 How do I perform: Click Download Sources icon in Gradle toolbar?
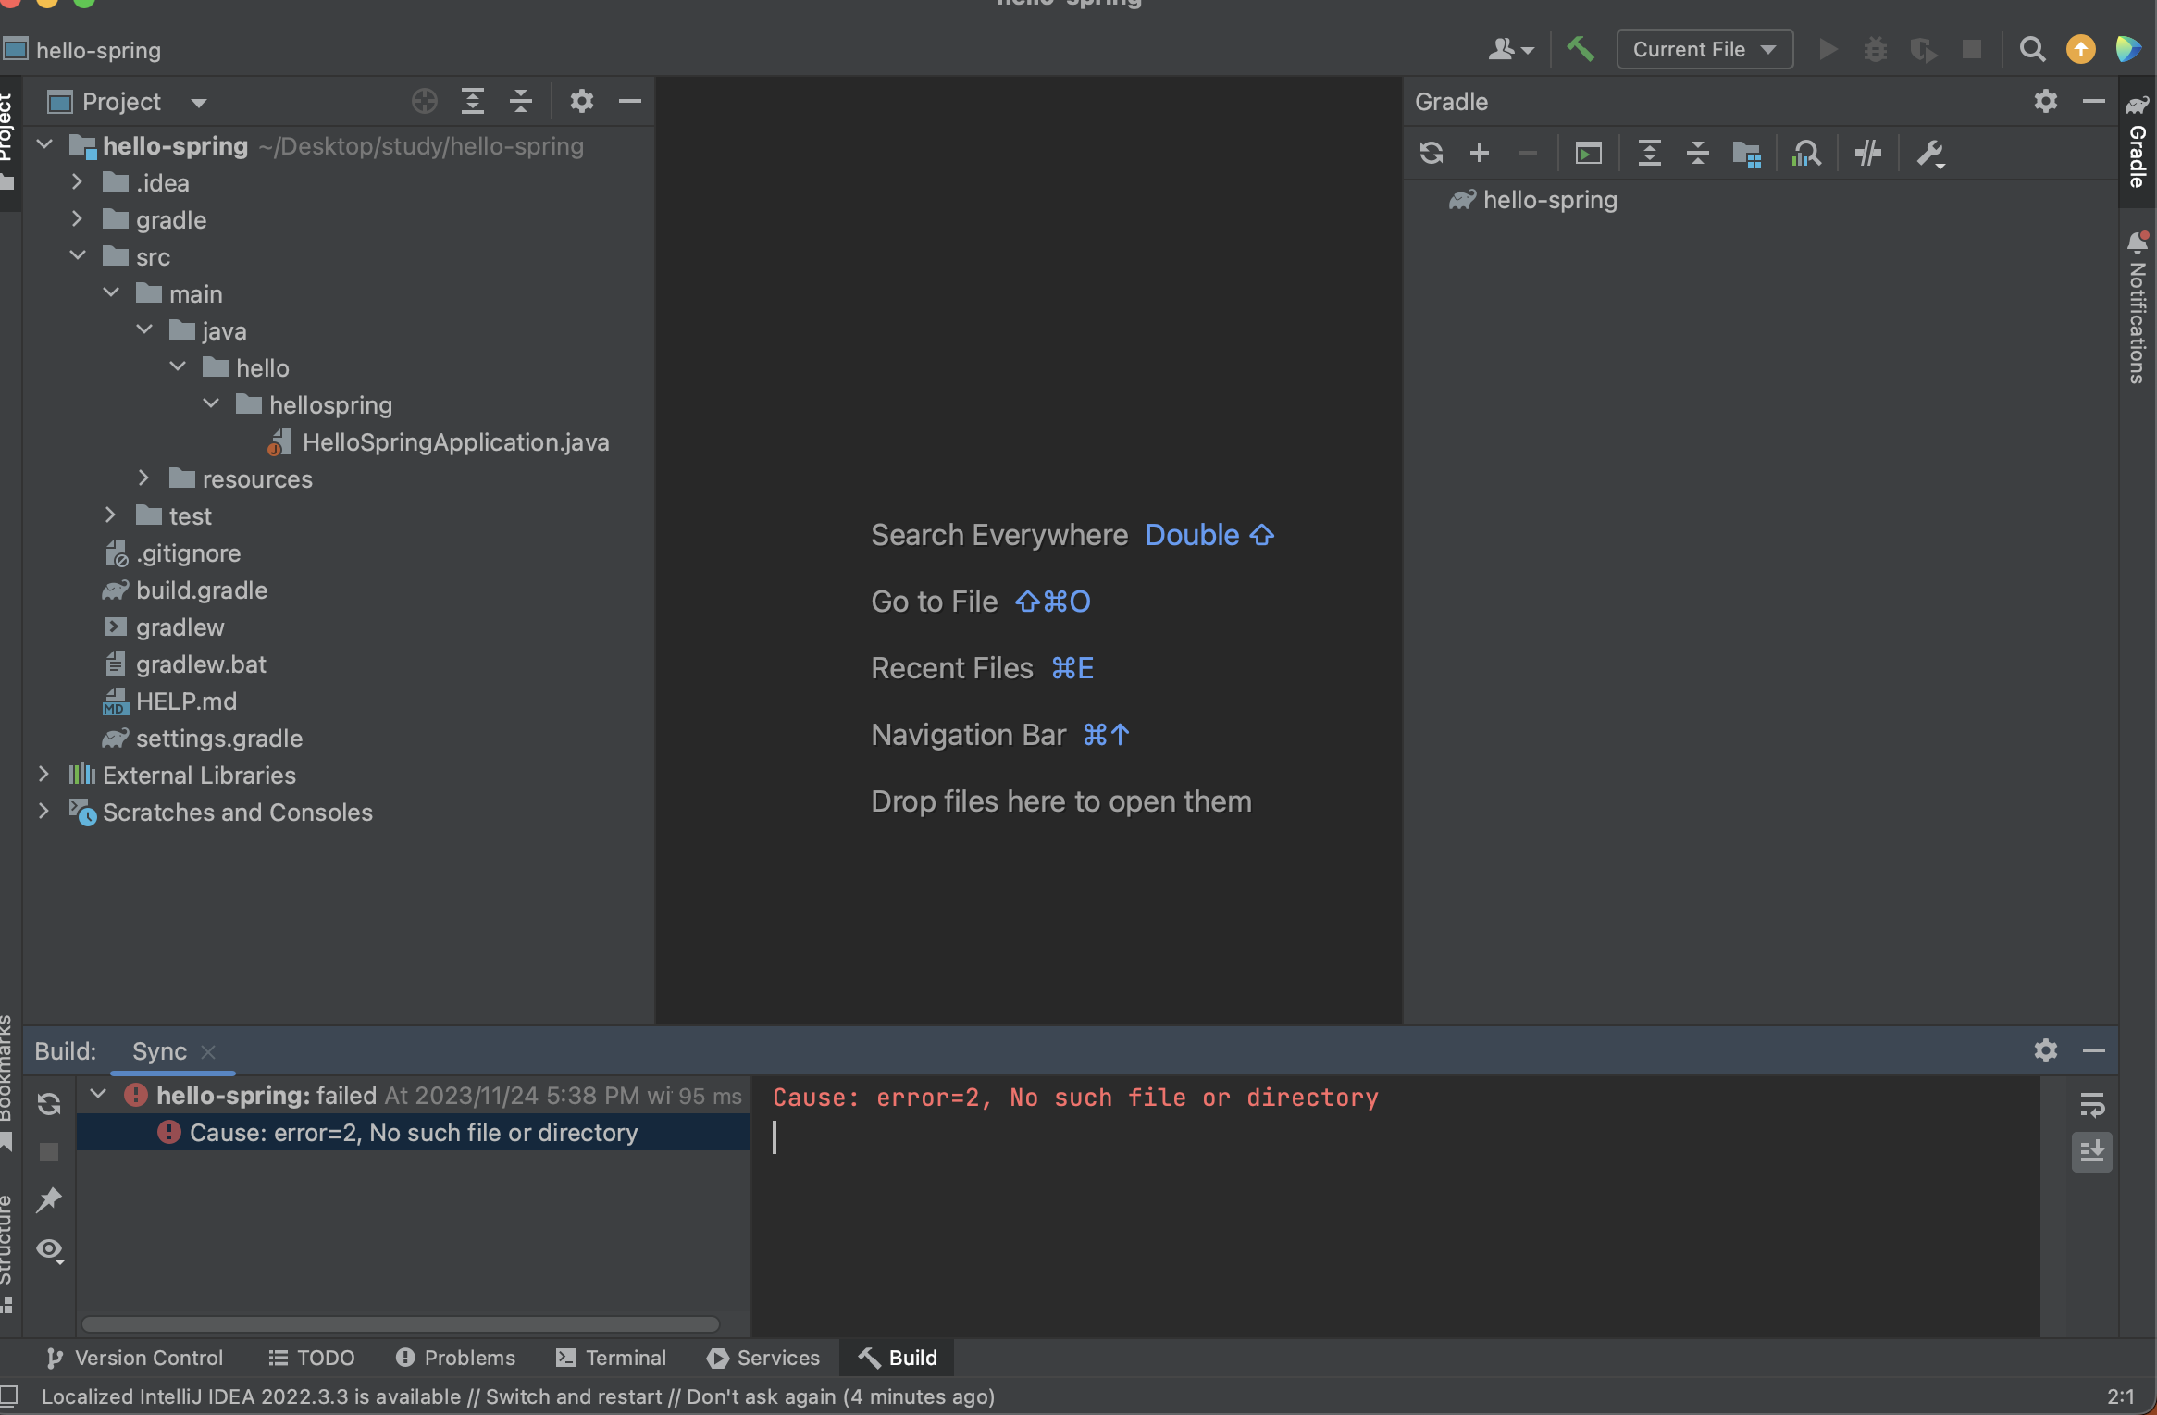[1746, 153]
